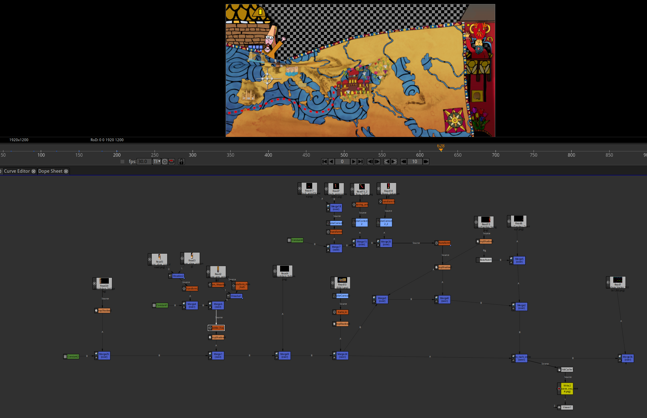647x418 pixels.
Task: Click the merge icon on Merge9 node
Action: tap(277, 354)
